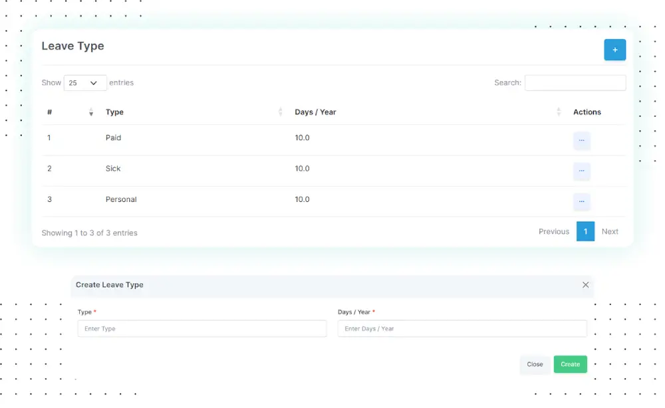The image size is (665, 408).
Task: Go to the Previous page
Action: pyautogui.click(x=553, y=232)
